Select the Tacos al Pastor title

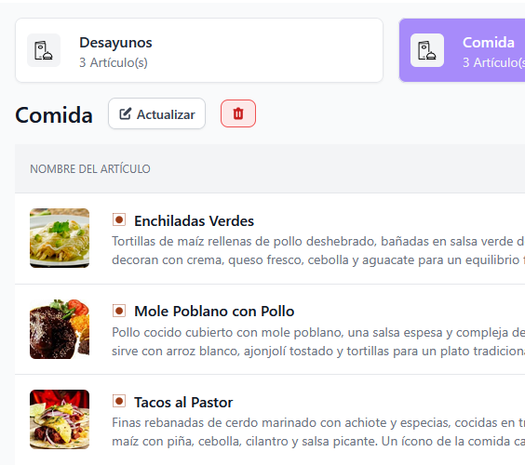click(x=183, y=402)
